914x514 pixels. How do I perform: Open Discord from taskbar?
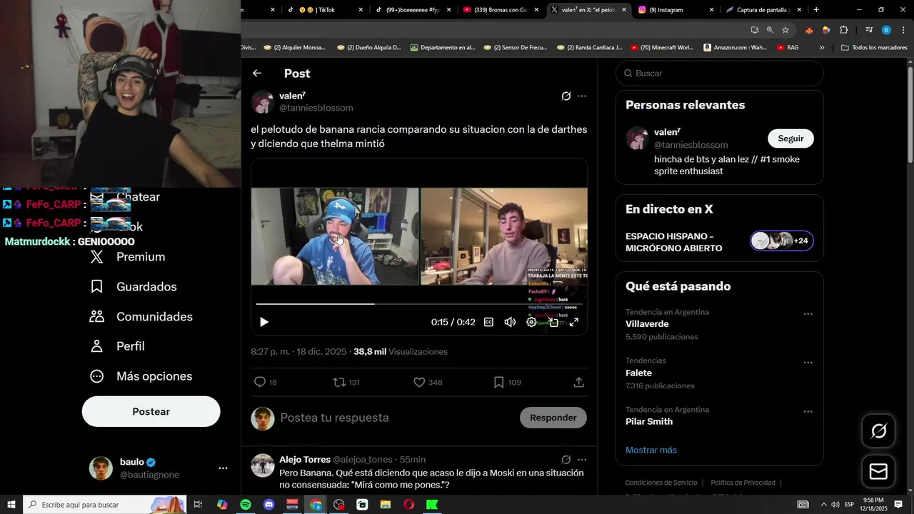pyautogui.click(x=268, y=505)
